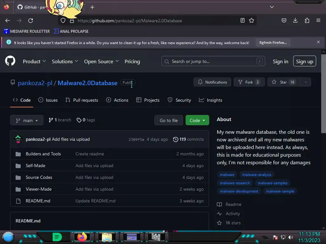Click the Builders and Tools folder icon
Image resolution: width=326 pixels, height=244 pixels.
pyautogui.click(x=18, y=154)
